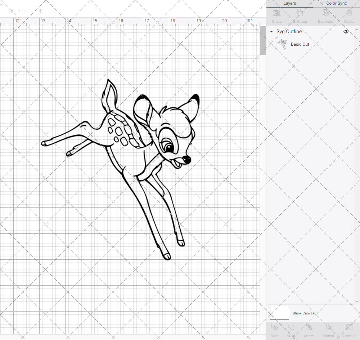Viewport: 360px width, 340px height.
Task: Click the Blank Canvas color swatch
Action: coord(279,313)
